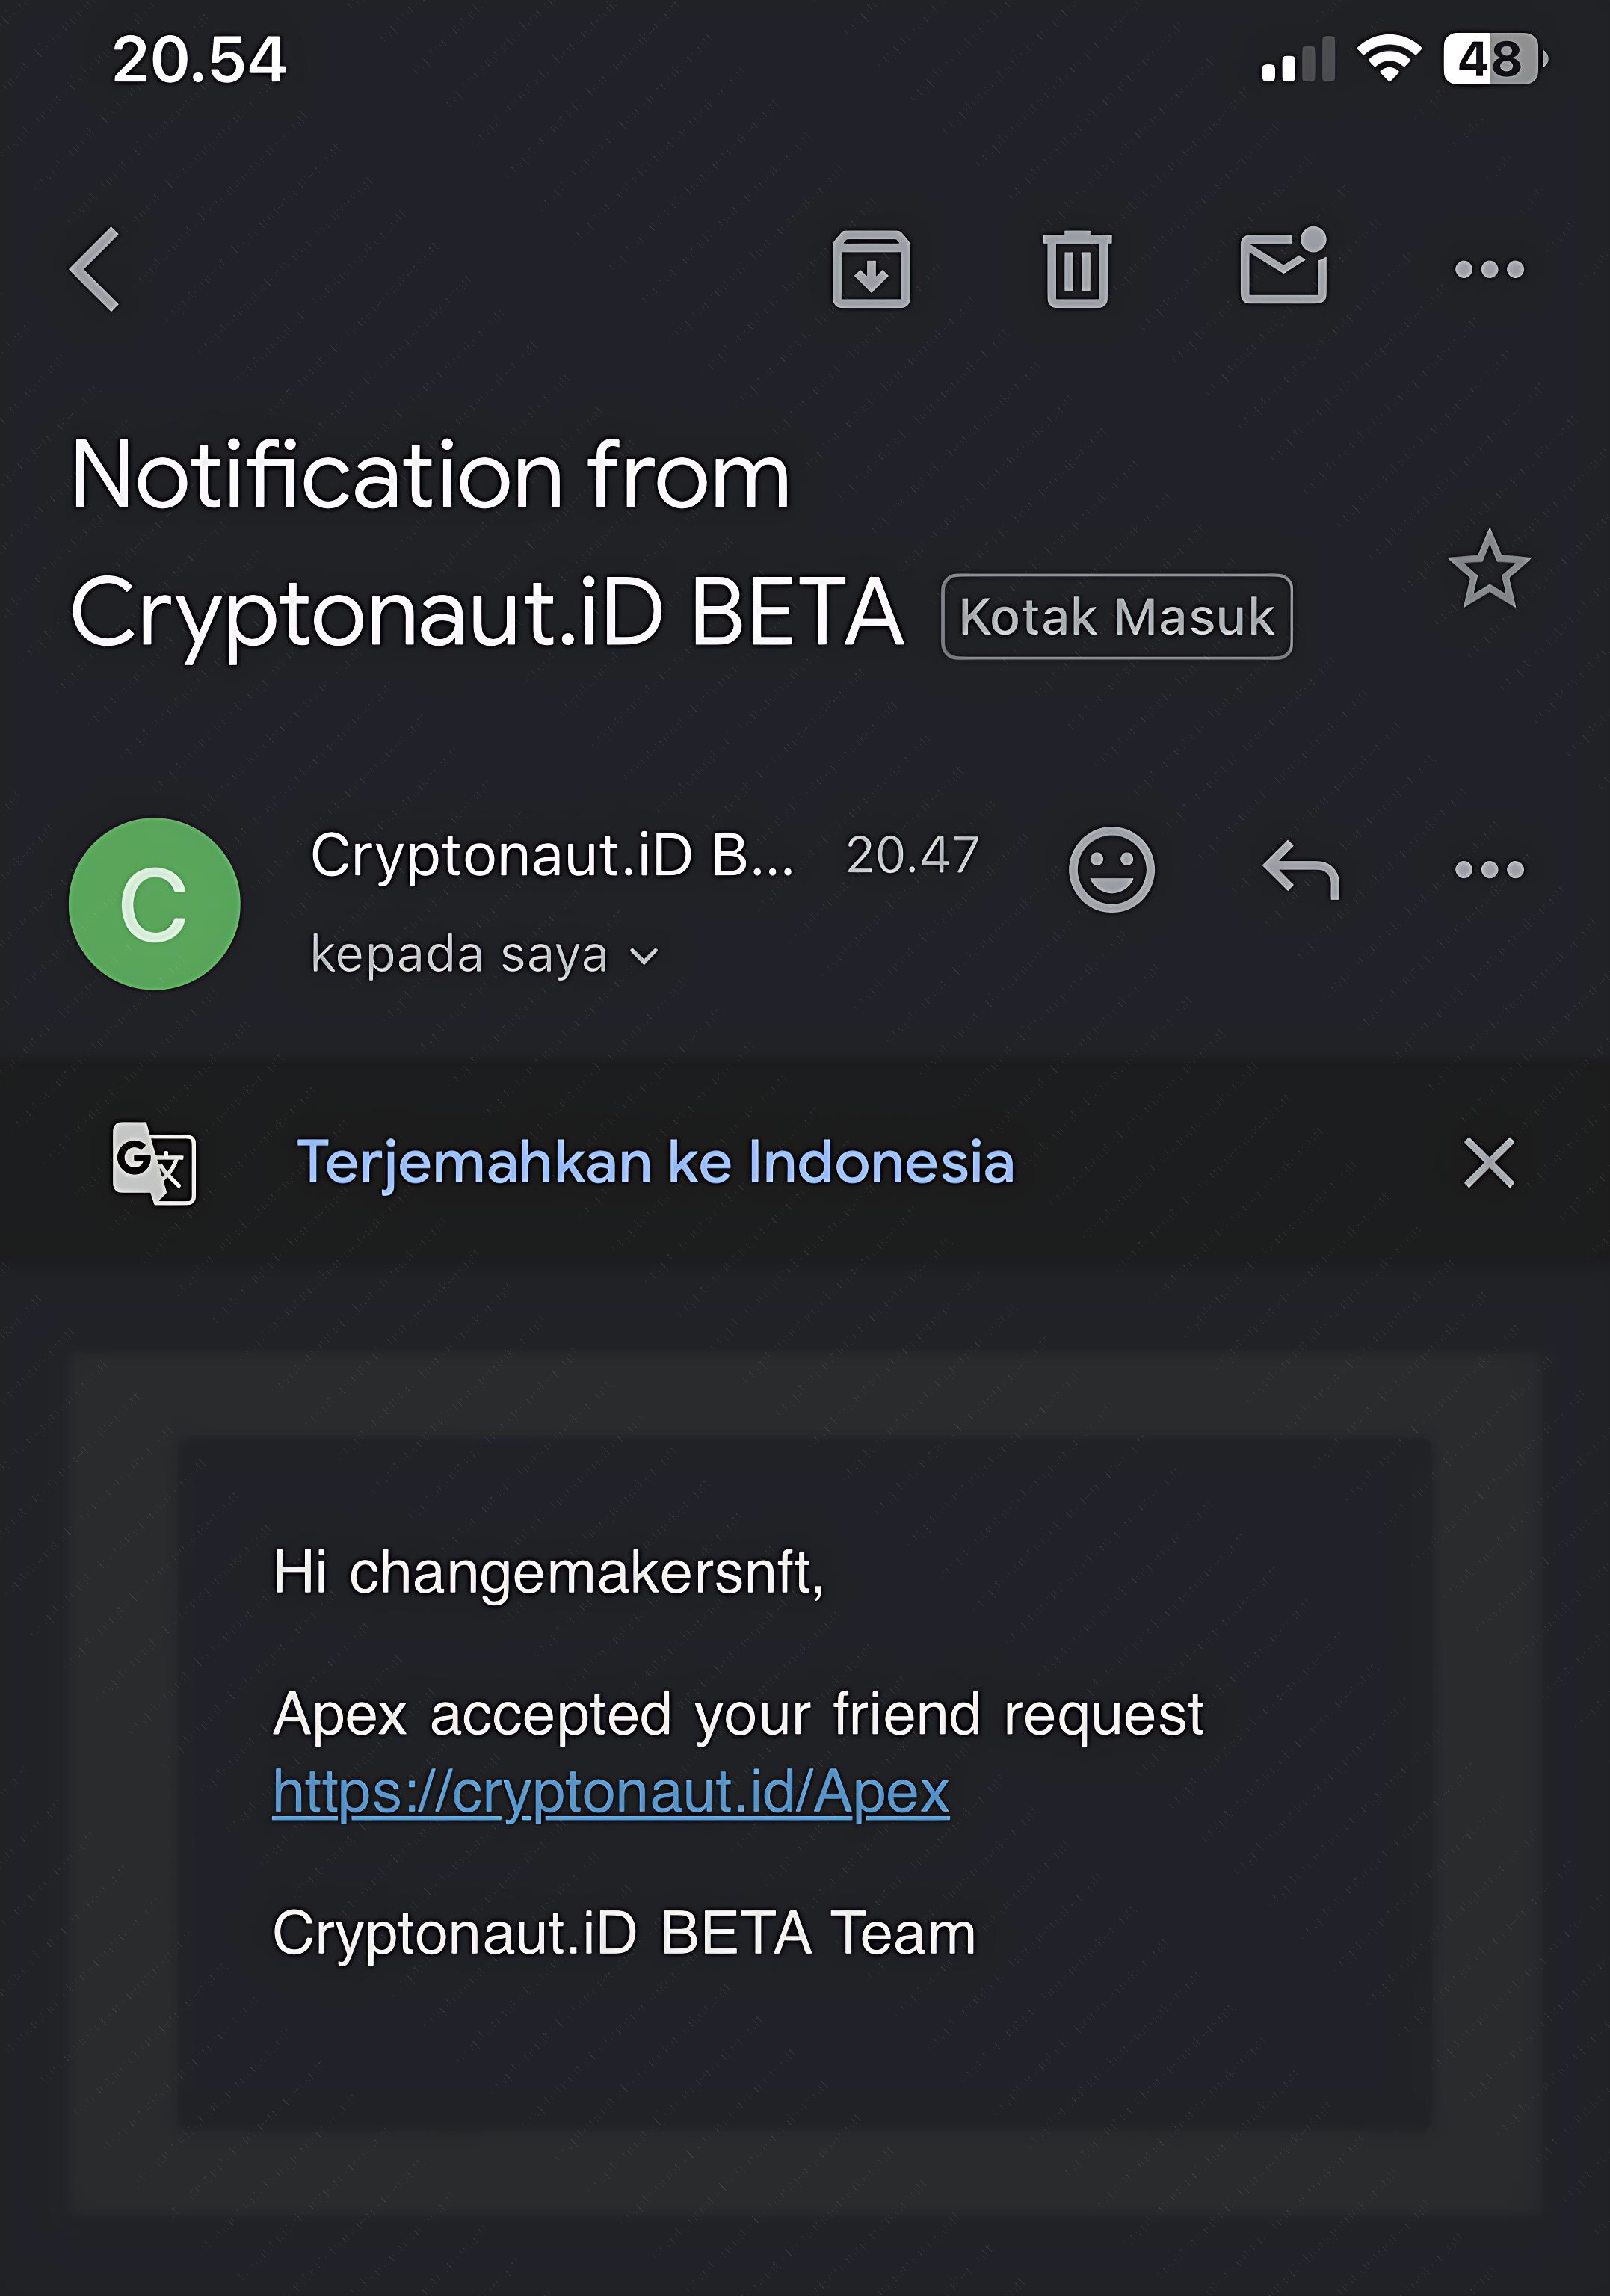Screen dimensions: 1610x2296
Task: Tap the sender name Cryptonaut.iD B...
Action: pos(552,856)
